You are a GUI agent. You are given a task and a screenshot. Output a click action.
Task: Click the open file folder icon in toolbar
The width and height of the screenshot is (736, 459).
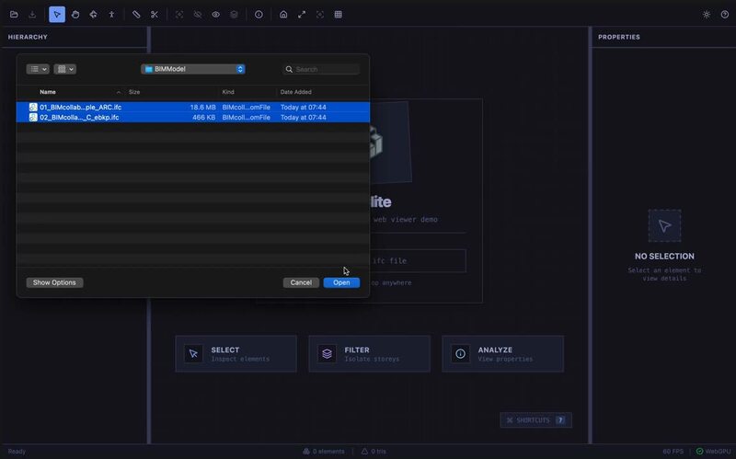(14, 15)
